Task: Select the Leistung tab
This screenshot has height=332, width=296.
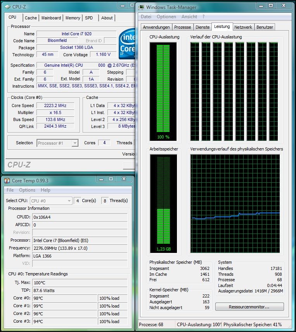Action: [222, 26]
